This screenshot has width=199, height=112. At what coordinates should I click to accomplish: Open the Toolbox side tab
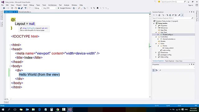(2, 24)
